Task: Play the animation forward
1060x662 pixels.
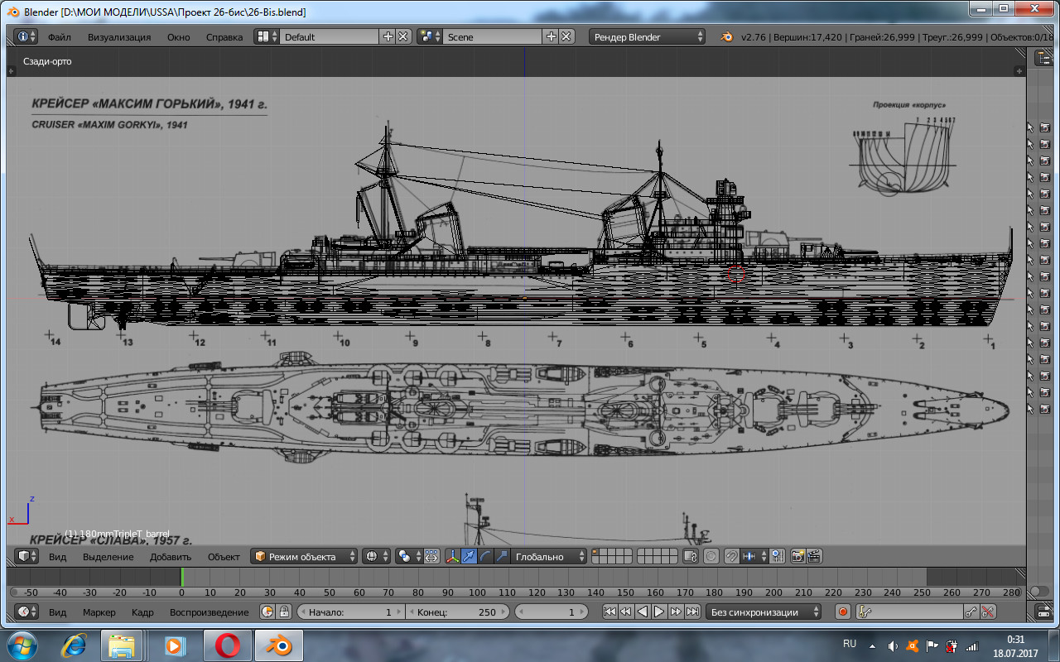Action: tap(659, 612)
